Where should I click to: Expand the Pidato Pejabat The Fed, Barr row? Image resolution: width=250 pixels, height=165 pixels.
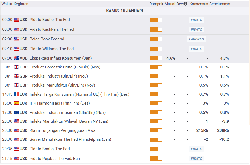(55, 159)
